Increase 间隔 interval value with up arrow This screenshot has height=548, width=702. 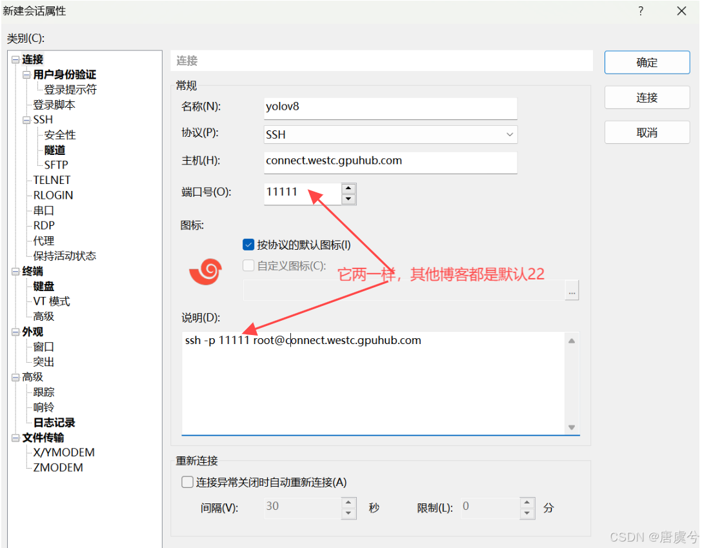(x=348, y=503)
